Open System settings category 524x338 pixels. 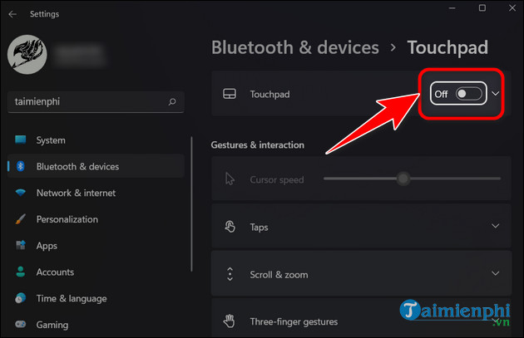[x=96, y=140]
